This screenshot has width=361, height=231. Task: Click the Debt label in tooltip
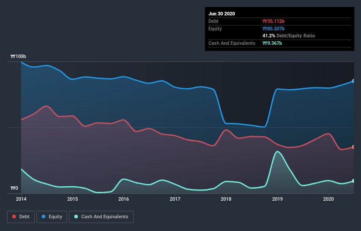pos(213,21)
